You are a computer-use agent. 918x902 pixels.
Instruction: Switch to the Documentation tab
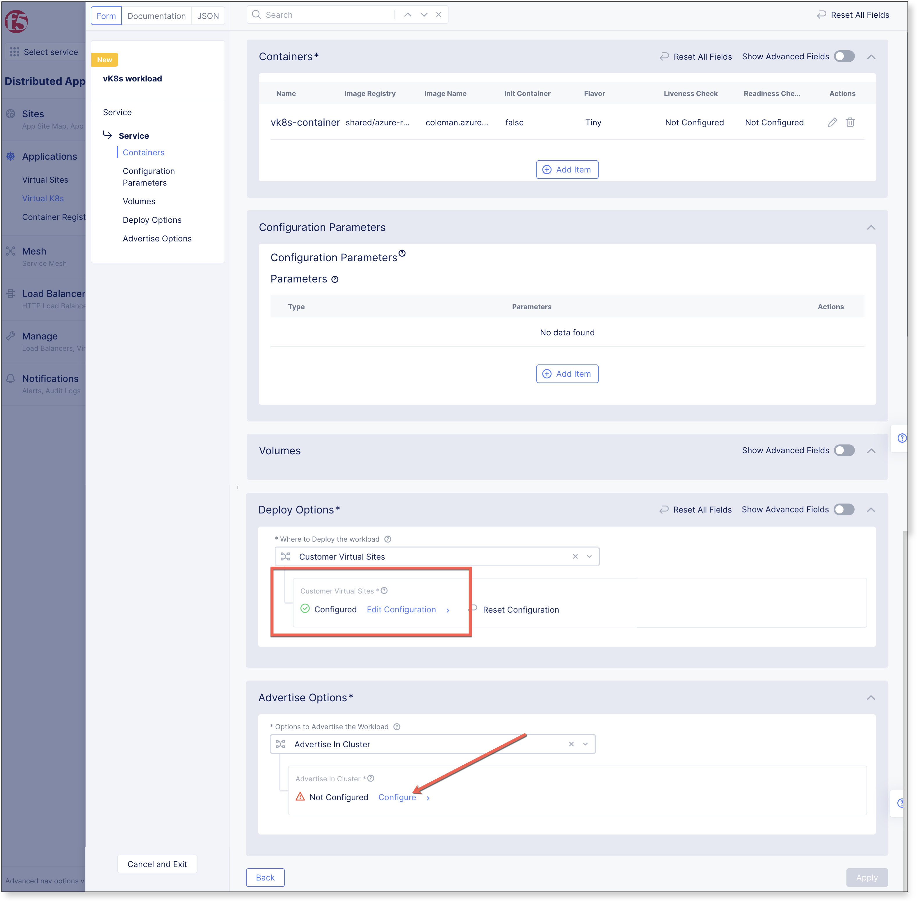tap(156, 16)
